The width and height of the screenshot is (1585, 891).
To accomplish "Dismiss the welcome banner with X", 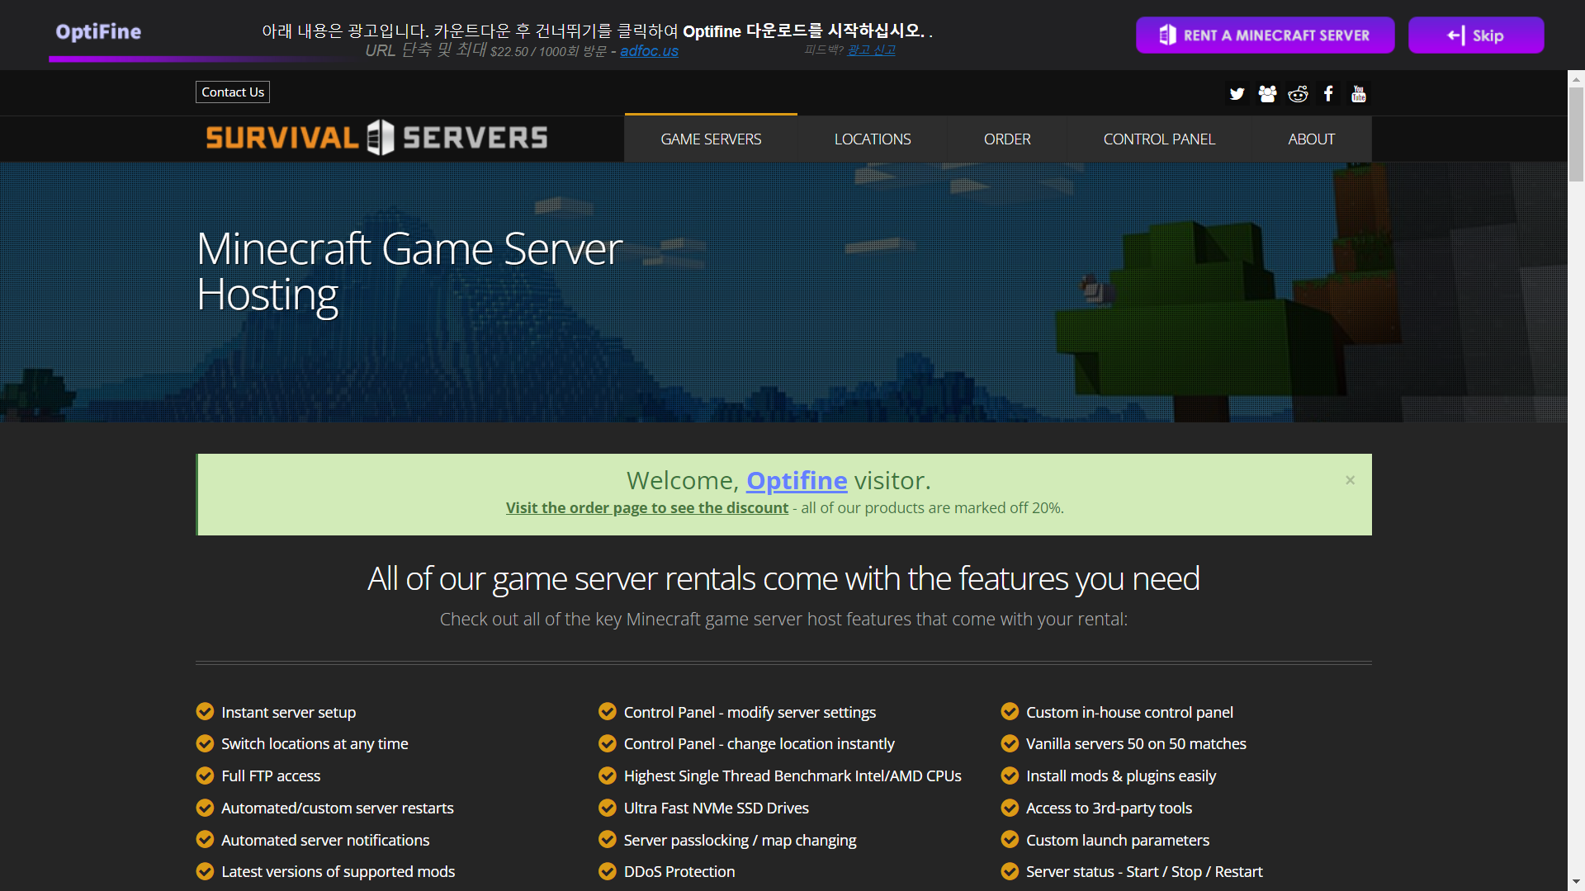I will [x=1351, y=480].
